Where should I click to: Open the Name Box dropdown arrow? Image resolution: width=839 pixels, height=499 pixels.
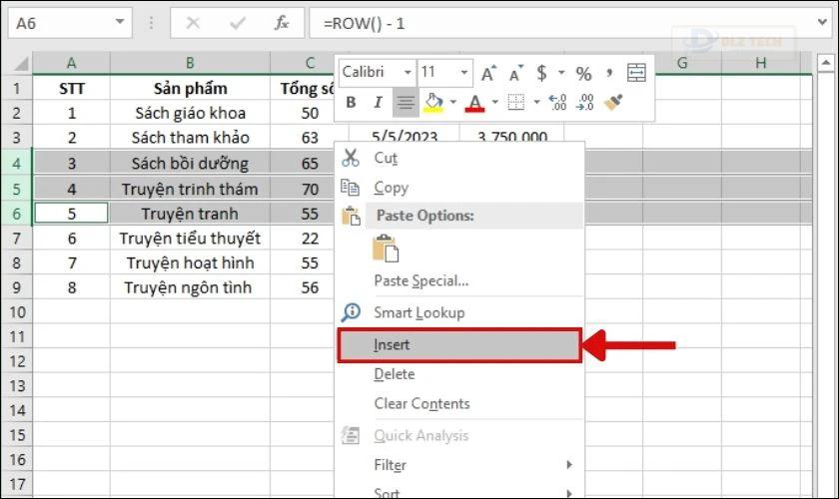120,23
